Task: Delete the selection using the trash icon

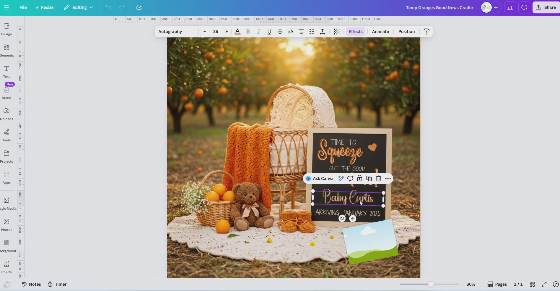Action: (x=378, y=178)
